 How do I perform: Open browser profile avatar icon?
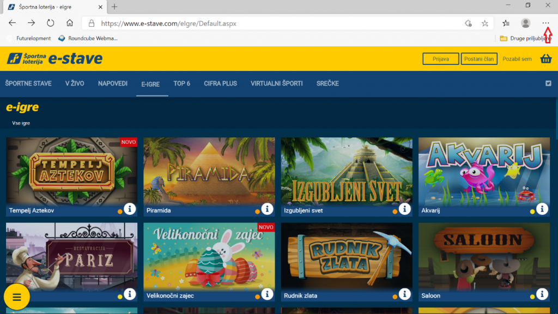(526, 23)
